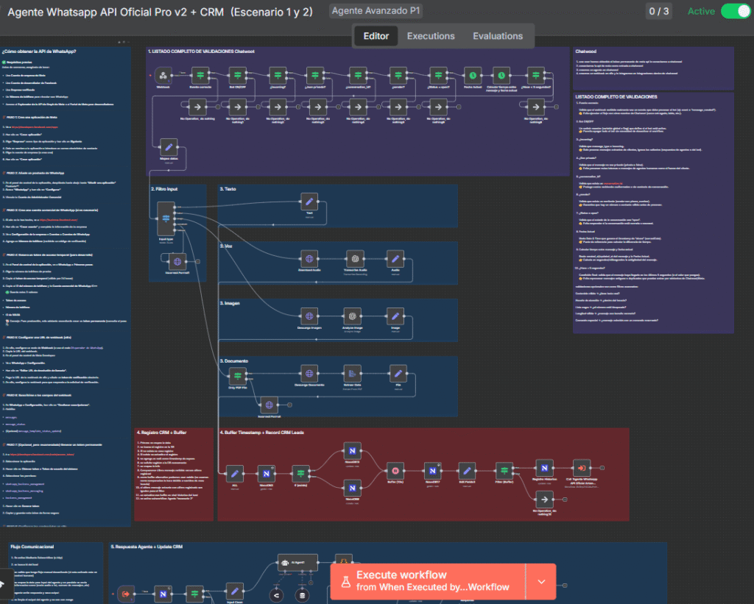754x604 pixels.
Task: Select the Transcribe Audio OpenAI node
Action: [x=356, y=259]
